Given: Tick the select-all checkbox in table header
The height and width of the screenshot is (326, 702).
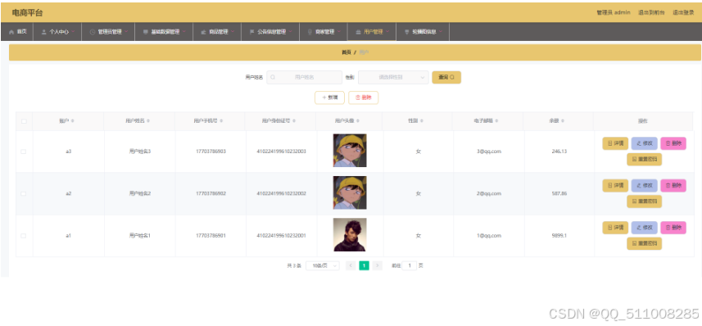Looking at the screenshot, I should click(24, 121).
